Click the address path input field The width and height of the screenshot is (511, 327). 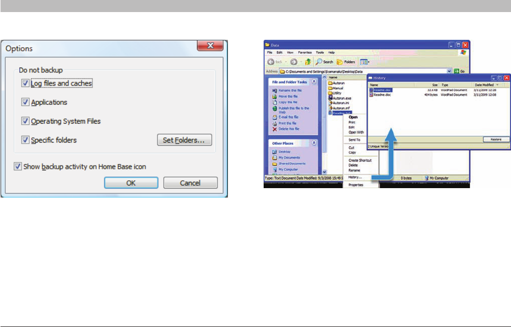coord(365,71)
